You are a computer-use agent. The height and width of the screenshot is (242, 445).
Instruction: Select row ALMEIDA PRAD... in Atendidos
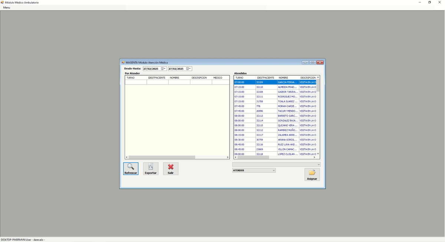tap(275, 87)
